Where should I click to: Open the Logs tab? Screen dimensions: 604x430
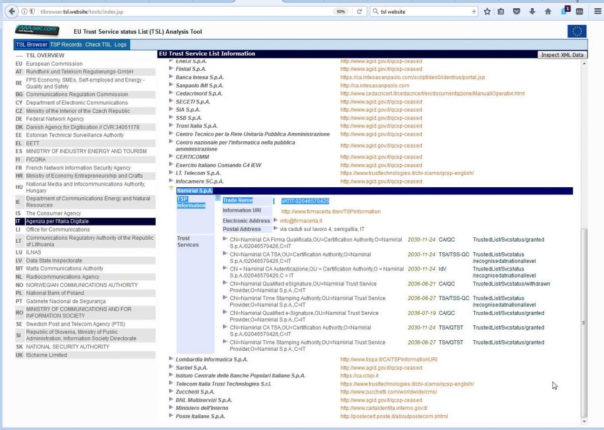coord(120,45)
